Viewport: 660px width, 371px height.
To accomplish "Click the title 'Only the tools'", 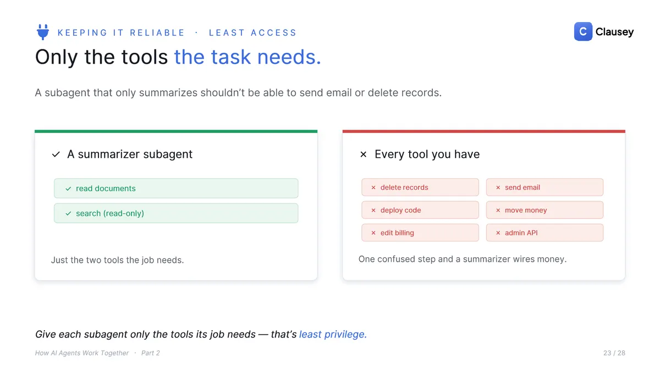I will [x=102, y=57].
